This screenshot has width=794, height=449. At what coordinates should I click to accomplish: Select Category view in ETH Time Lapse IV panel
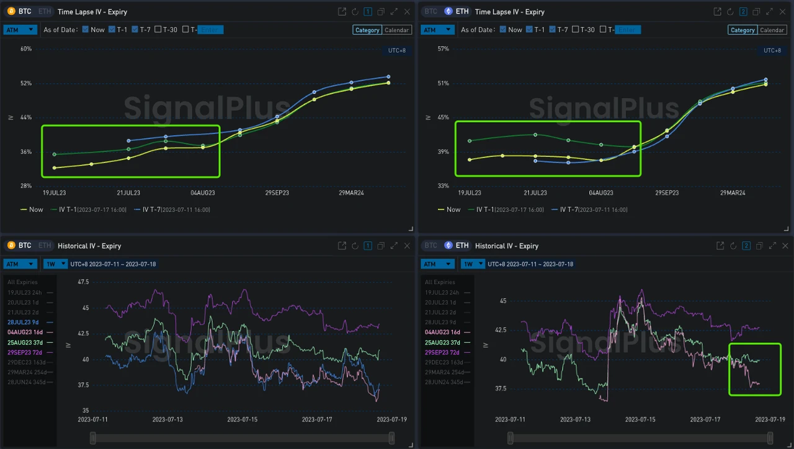[x=743, y=30]
